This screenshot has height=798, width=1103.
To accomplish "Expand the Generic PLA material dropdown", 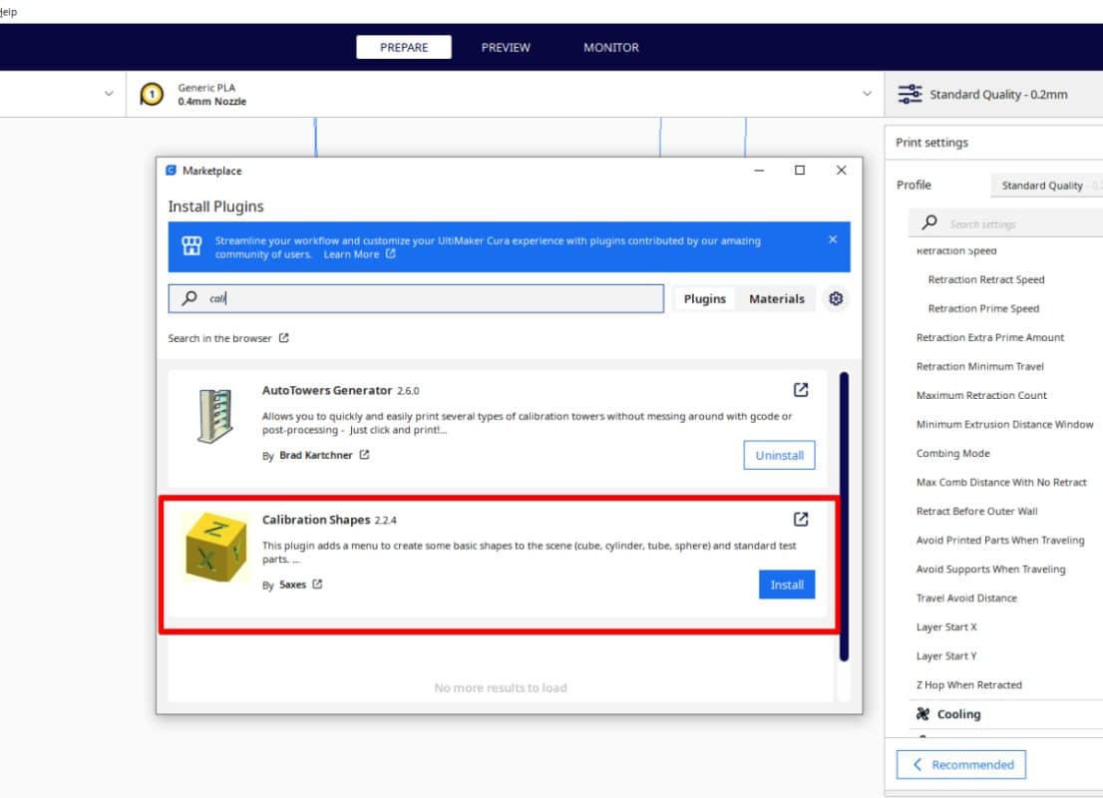I will [866, 94].
